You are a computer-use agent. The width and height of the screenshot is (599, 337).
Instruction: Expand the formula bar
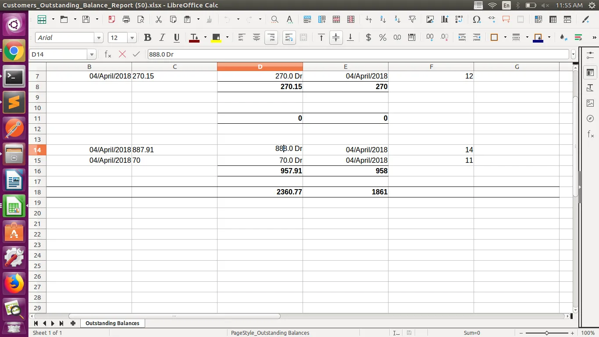573,54
